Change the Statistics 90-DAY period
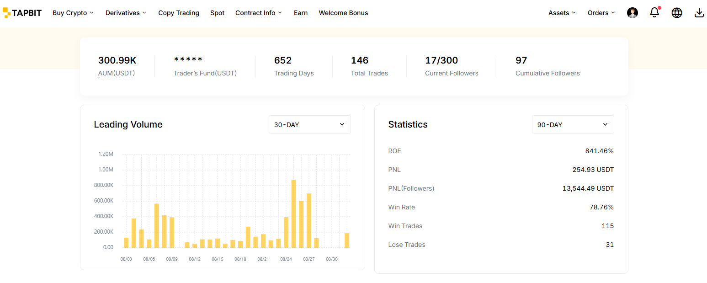This screenshot has width=707, height=283. tap(573, 124)
